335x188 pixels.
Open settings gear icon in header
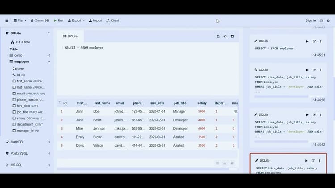pos(328,20)
